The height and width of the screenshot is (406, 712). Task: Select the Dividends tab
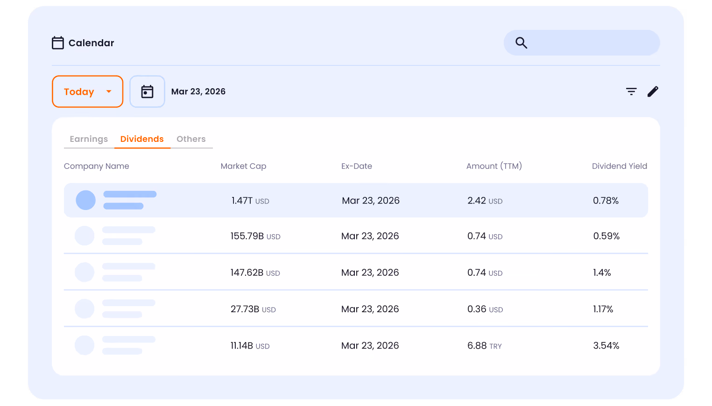tap(142, 139)
